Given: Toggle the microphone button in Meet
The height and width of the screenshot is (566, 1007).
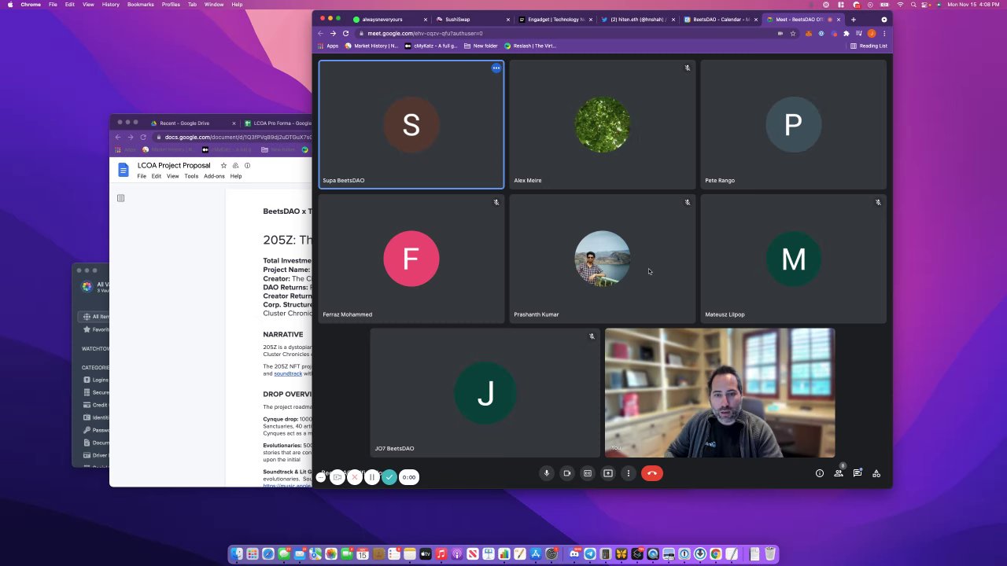Looking at the screenshot, I should click(x=547, y=473).
